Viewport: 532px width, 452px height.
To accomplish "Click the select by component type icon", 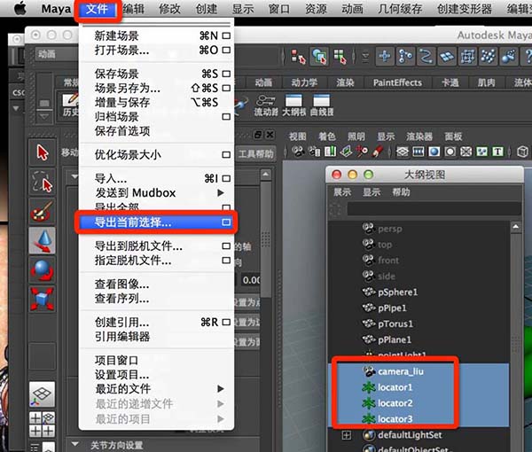I will click(340, 56).
